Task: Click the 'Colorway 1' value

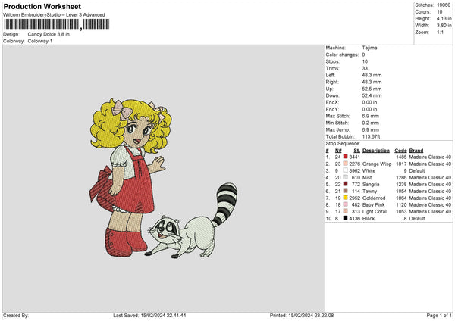Action: click(x=40, y=41)
